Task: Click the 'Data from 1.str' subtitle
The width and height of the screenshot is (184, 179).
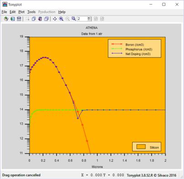Action: click(x=92, y=34)
